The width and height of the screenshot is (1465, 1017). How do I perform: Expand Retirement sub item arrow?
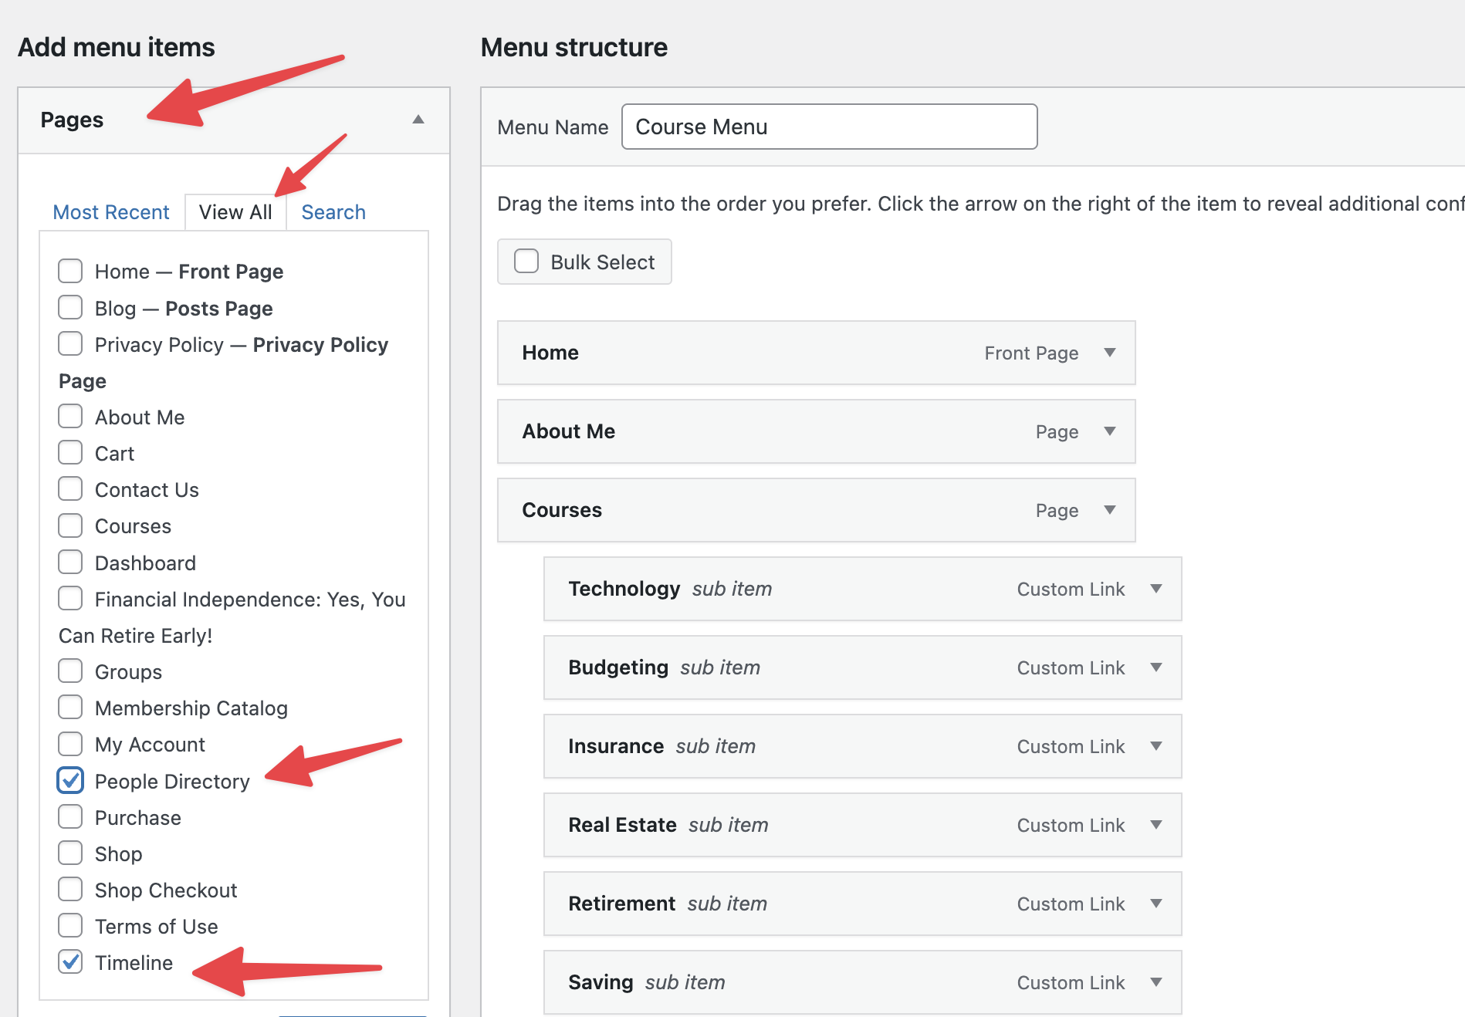[1156, 904]
